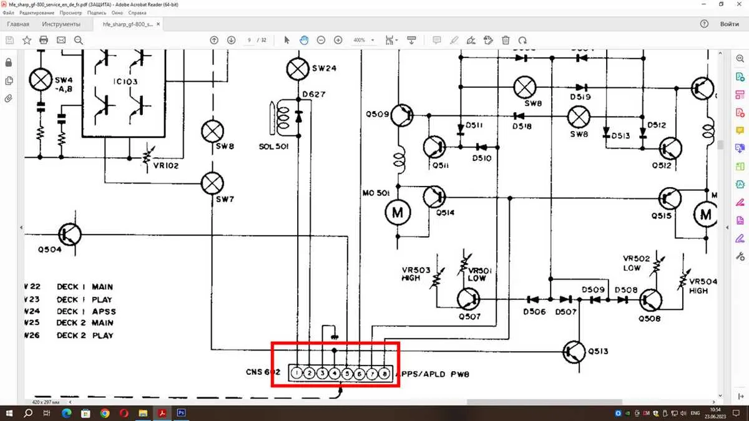The height and width of the screenshot is (421, 749).
Task: Zoom out with minus button
Action: 321,40
